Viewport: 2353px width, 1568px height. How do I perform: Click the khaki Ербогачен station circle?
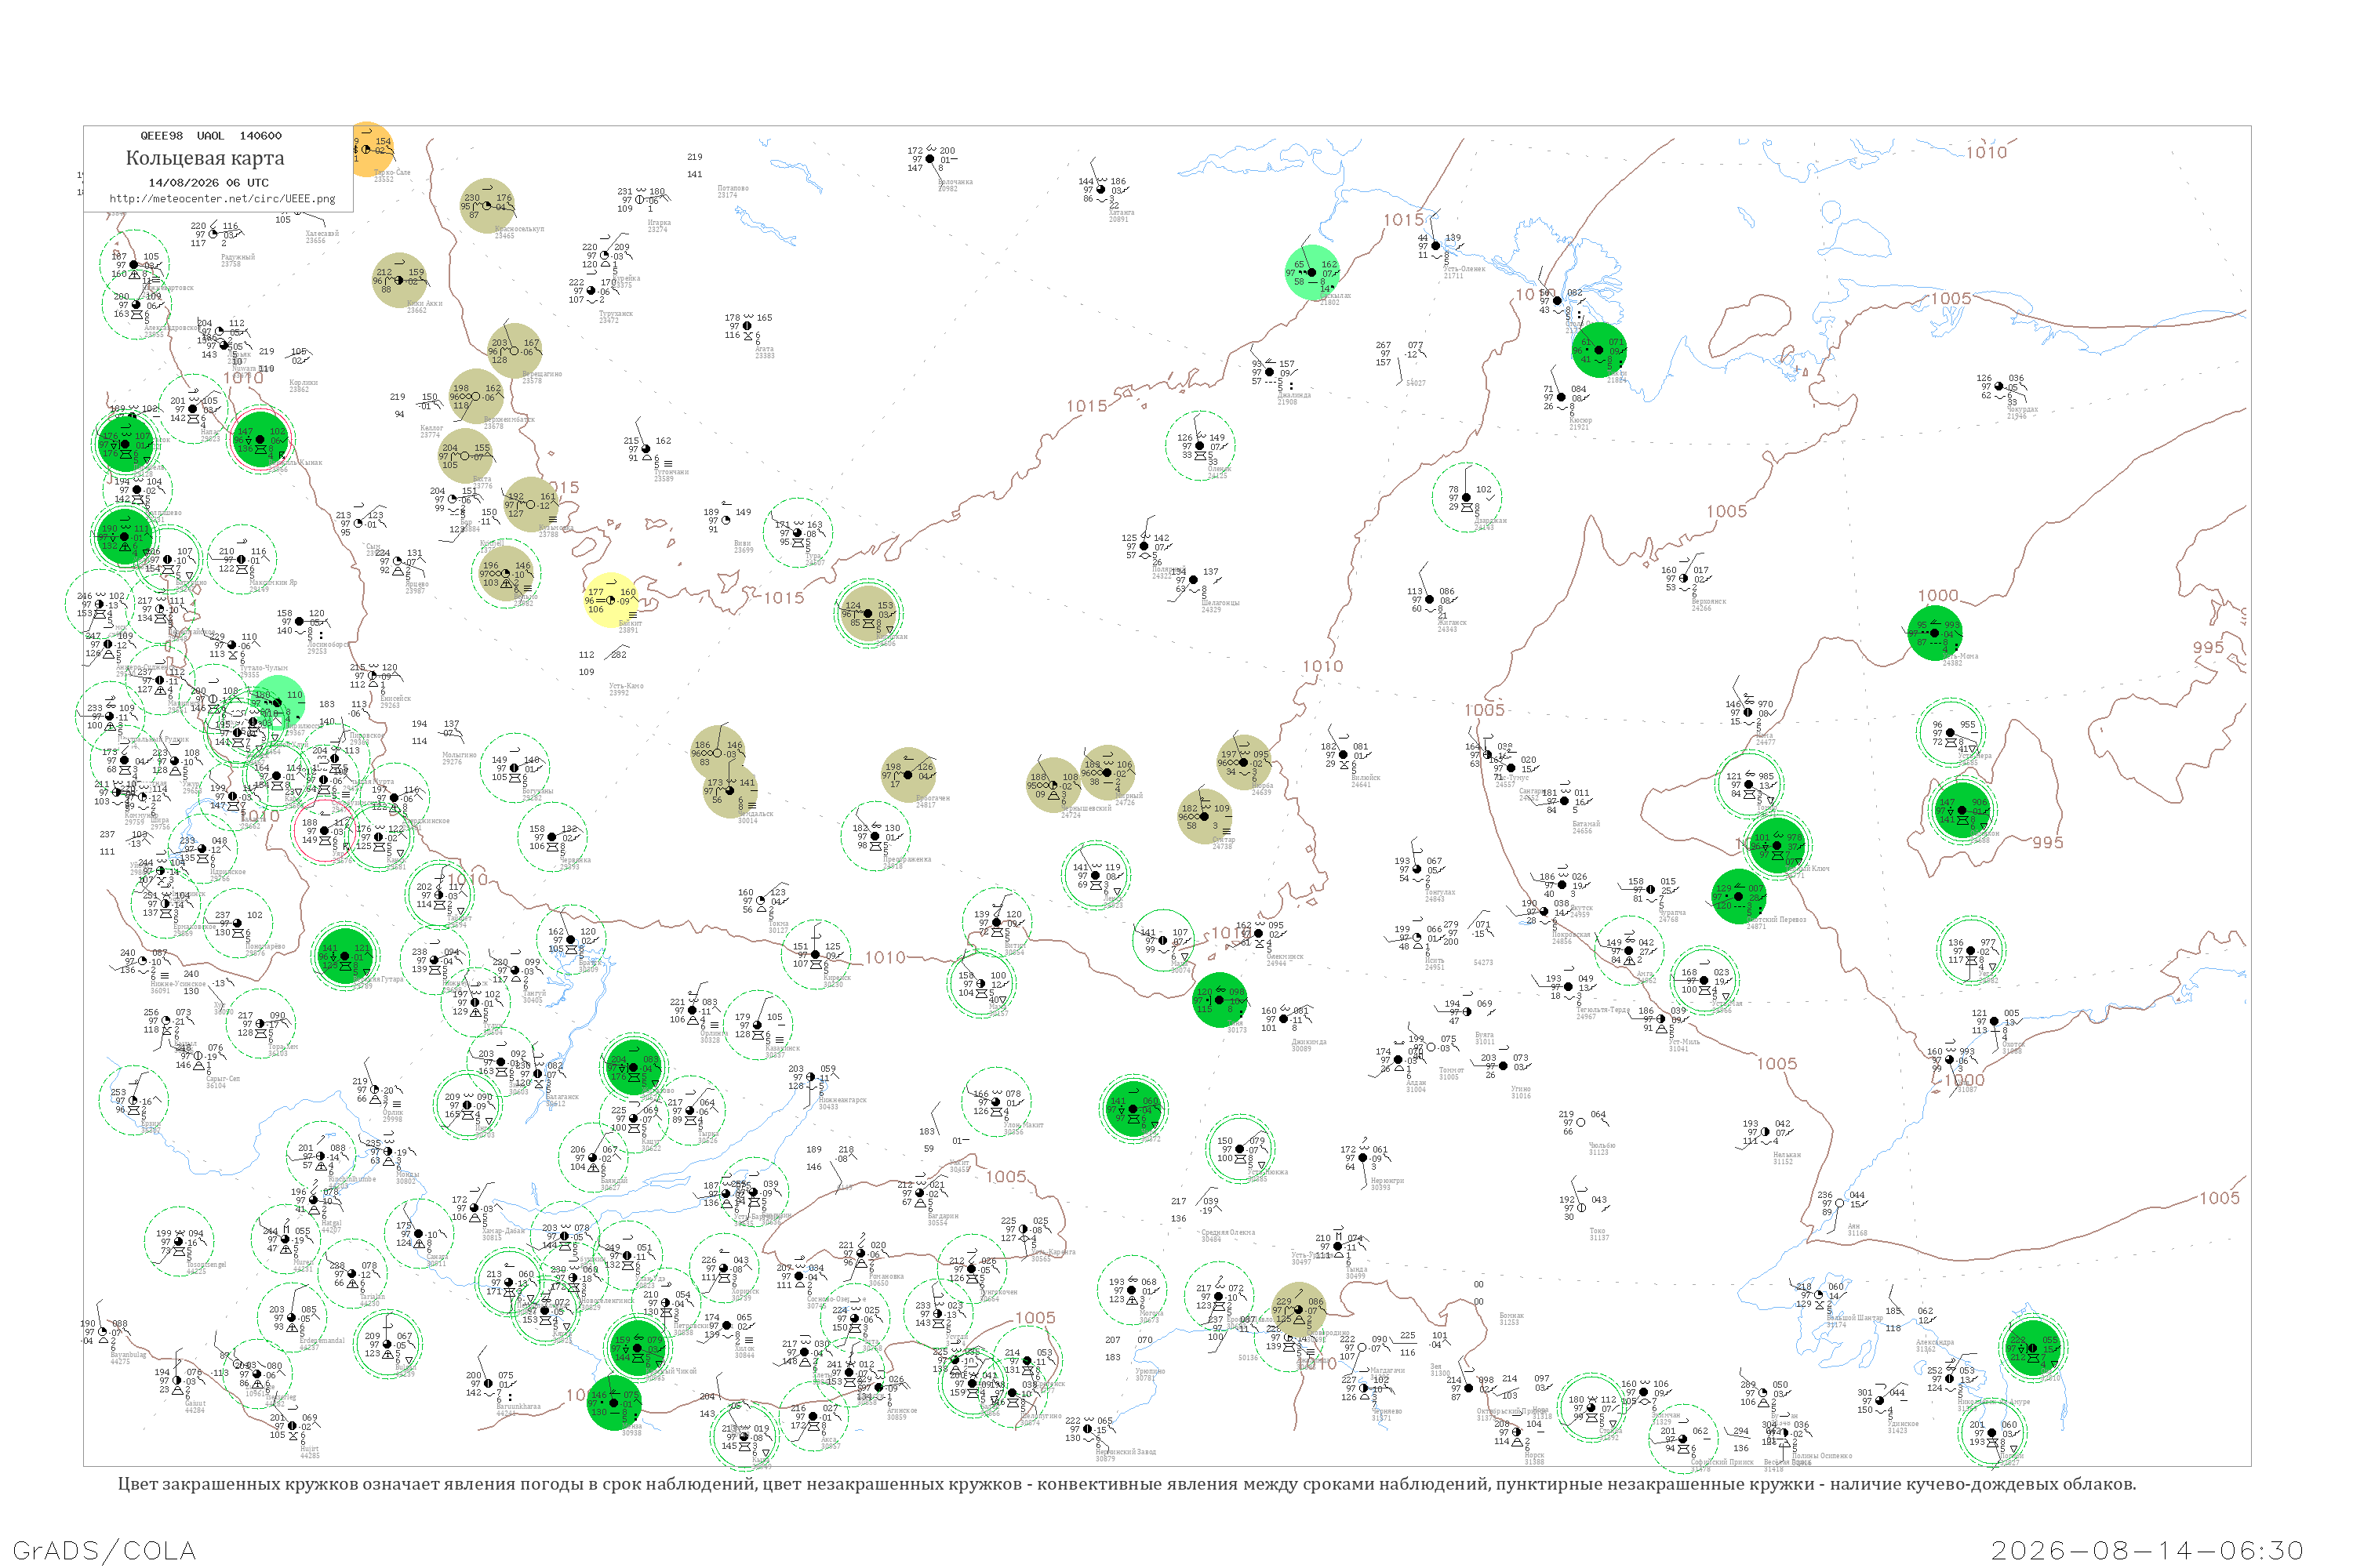click(908, 775)
